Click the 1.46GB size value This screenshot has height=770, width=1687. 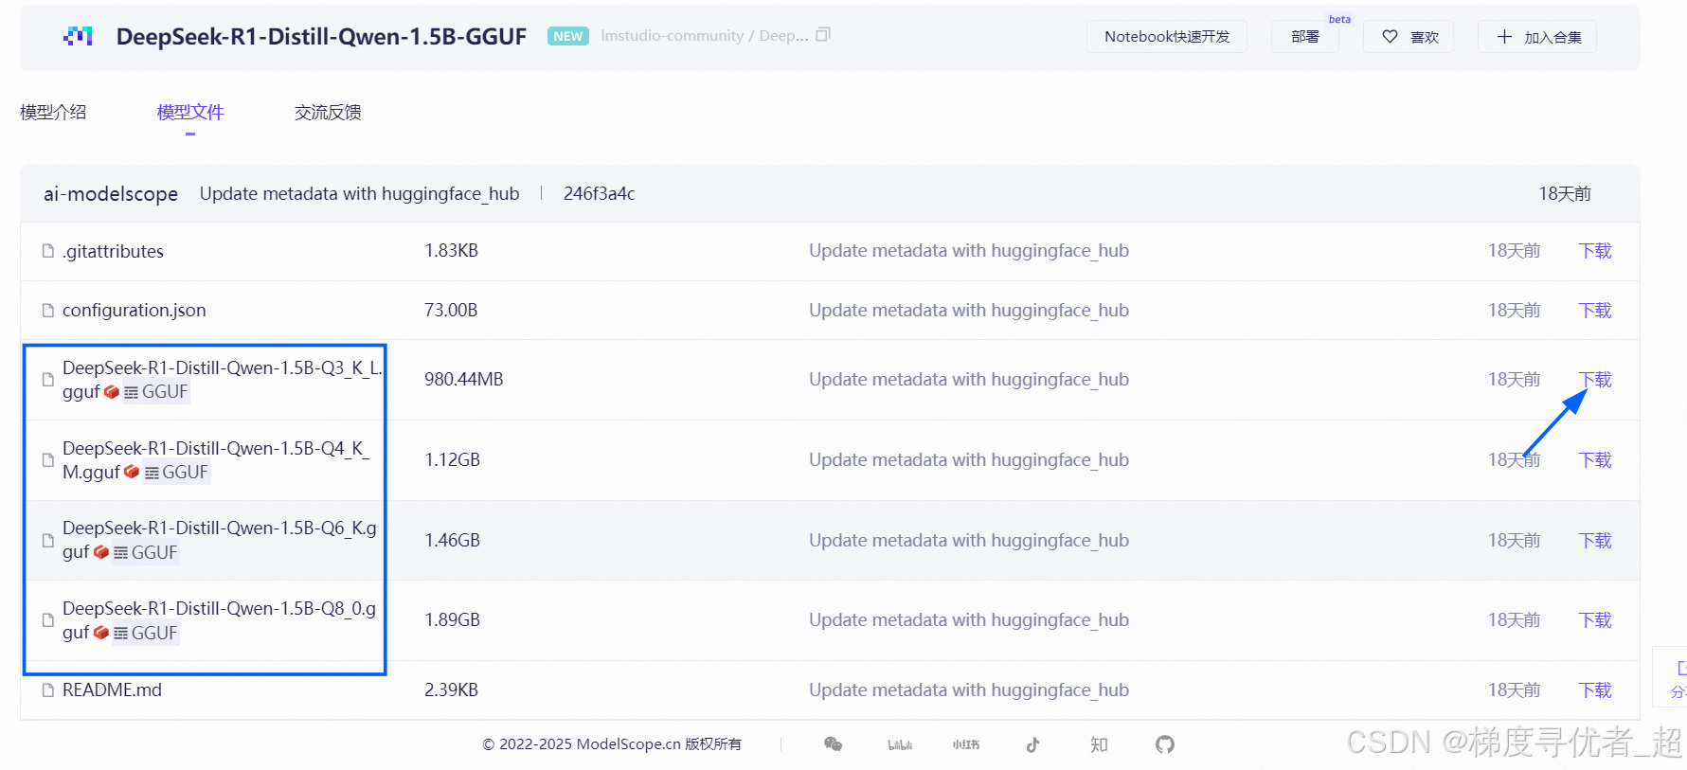(452, 541)
